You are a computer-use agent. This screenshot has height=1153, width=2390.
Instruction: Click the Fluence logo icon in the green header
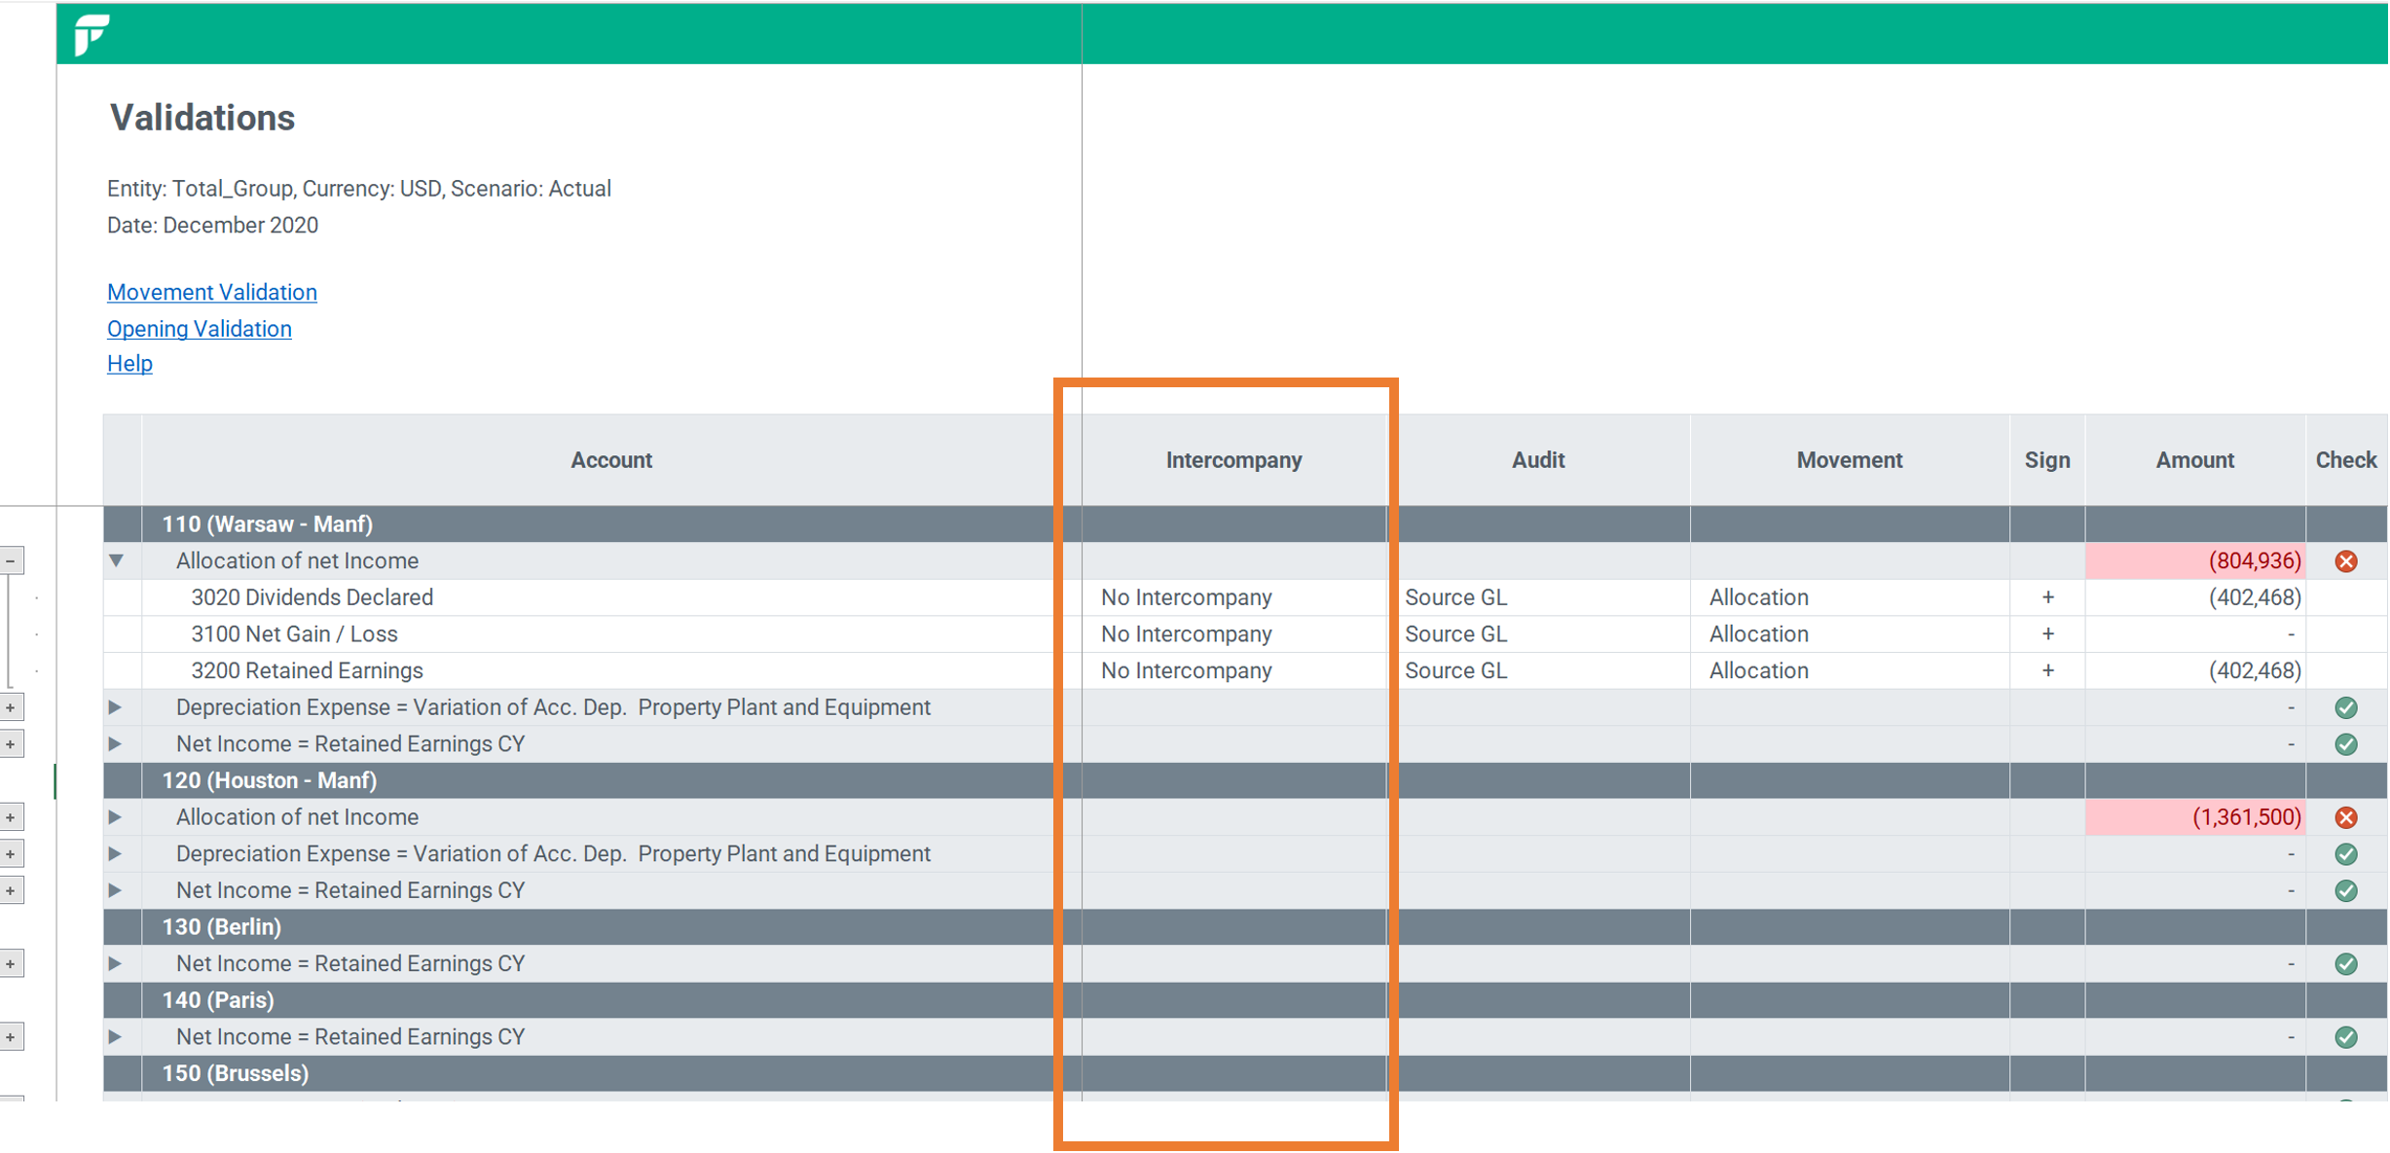pyautogui.click(x=92, y=35)
